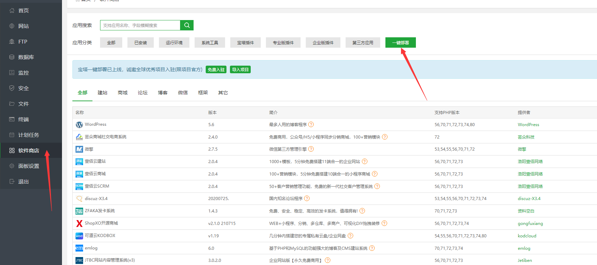Click the 可道云KODBOX app icon

[79, 236]
